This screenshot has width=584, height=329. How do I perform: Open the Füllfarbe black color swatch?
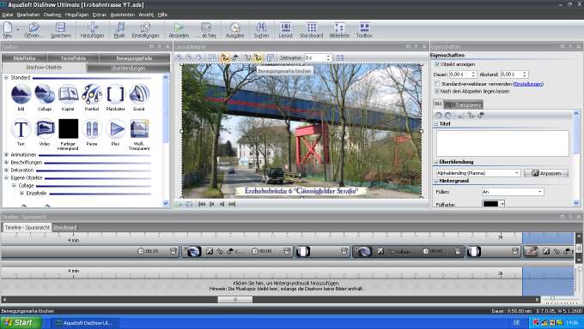[491, 204]
